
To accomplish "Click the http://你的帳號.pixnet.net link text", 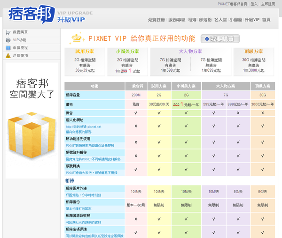I will pos(84,126).
